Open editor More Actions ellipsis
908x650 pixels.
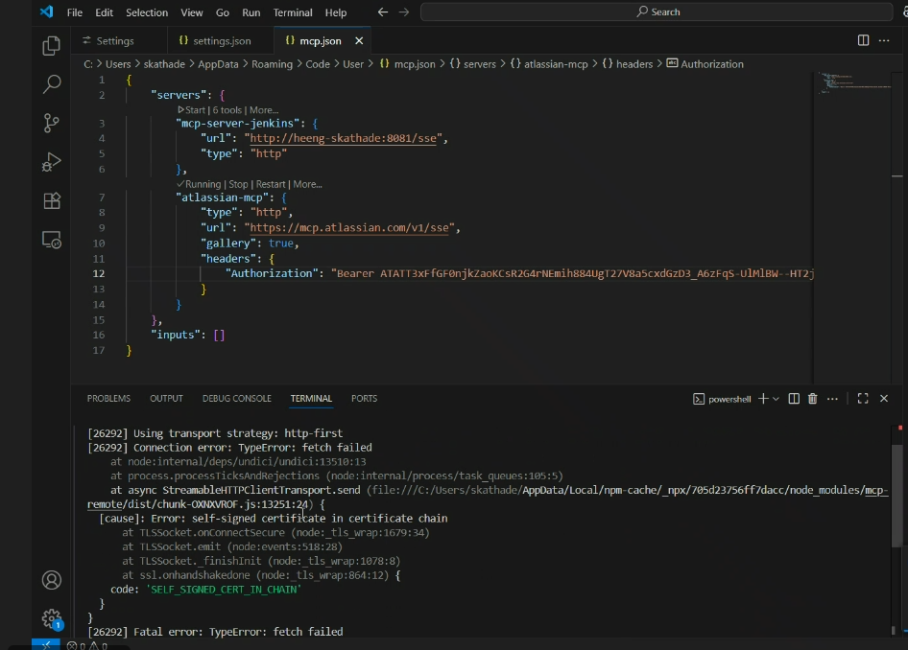coord(884,40)
